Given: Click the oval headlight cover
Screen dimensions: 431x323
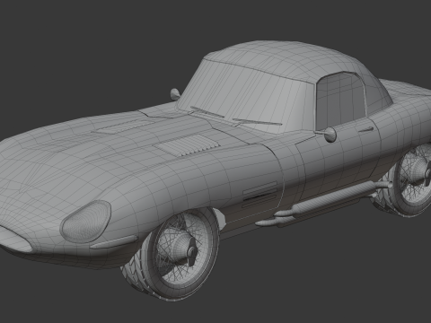Looking at the screenshot, I should coord(86,221).
